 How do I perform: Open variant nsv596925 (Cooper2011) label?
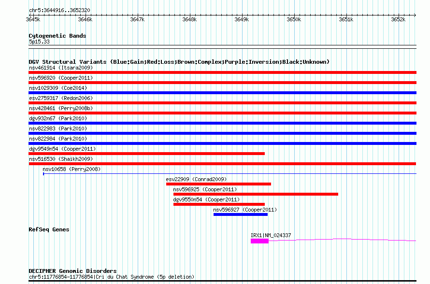pyautogui.click(x=205, y=189)
